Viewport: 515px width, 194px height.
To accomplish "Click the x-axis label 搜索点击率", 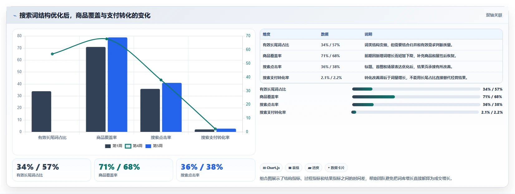I will click(161, 137).
